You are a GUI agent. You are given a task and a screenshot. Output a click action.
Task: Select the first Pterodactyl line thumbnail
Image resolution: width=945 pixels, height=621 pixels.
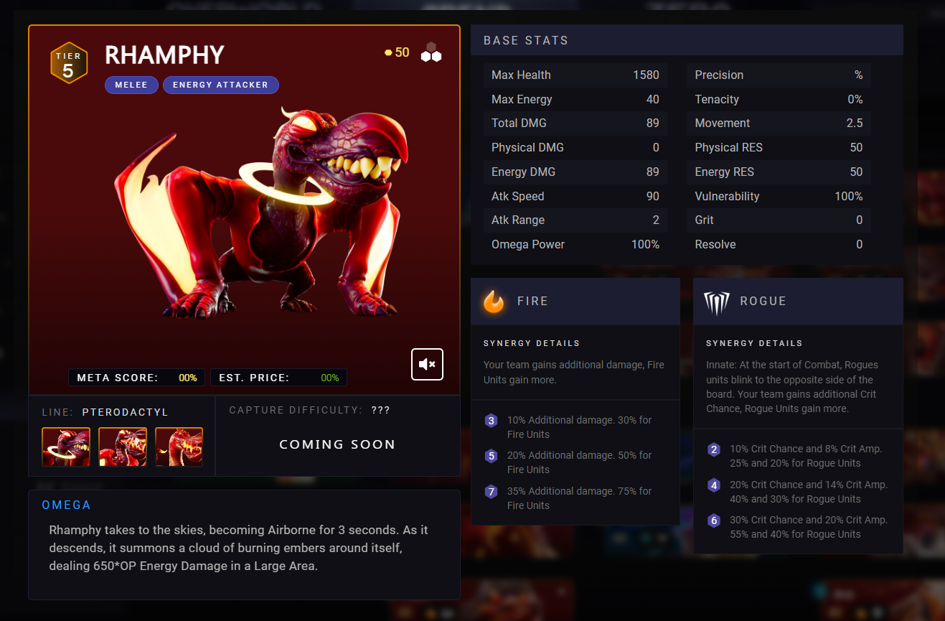(66, 447)
